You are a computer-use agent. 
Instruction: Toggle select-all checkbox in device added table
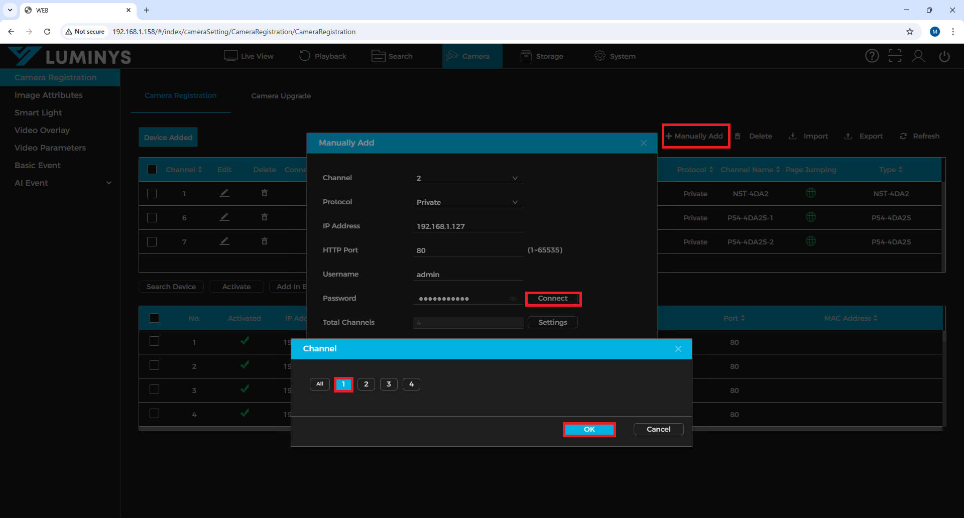tap(152, 170)
